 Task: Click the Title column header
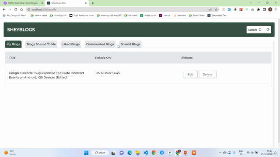(x=12, y=58)
